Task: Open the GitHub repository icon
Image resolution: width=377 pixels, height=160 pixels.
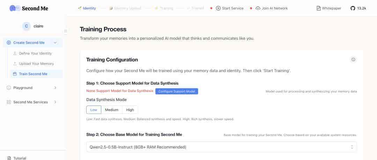Action: tap(353, 8)
